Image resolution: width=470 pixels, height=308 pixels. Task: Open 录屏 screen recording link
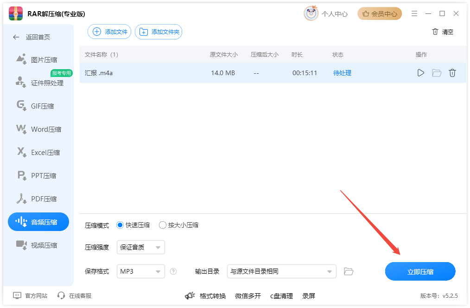pos(308,296)
